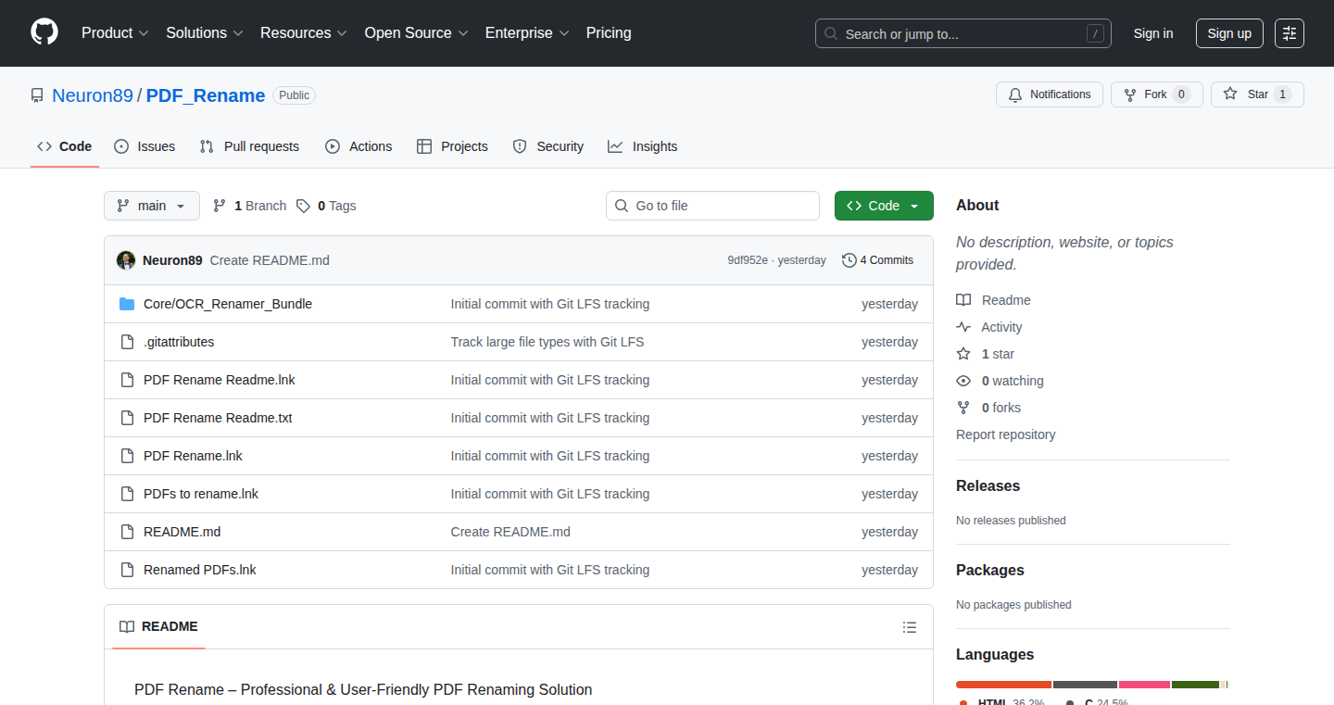The width and height of the screenshot is (1334, 705).
Task: Expand the Solutions menu
Action: (205, 33)
